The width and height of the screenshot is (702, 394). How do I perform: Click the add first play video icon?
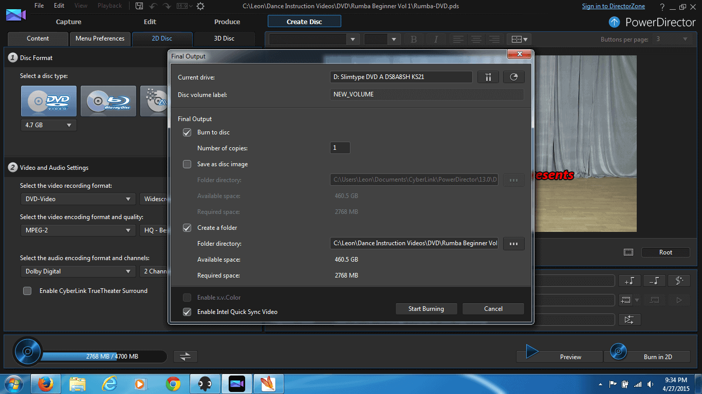point(625,300)
